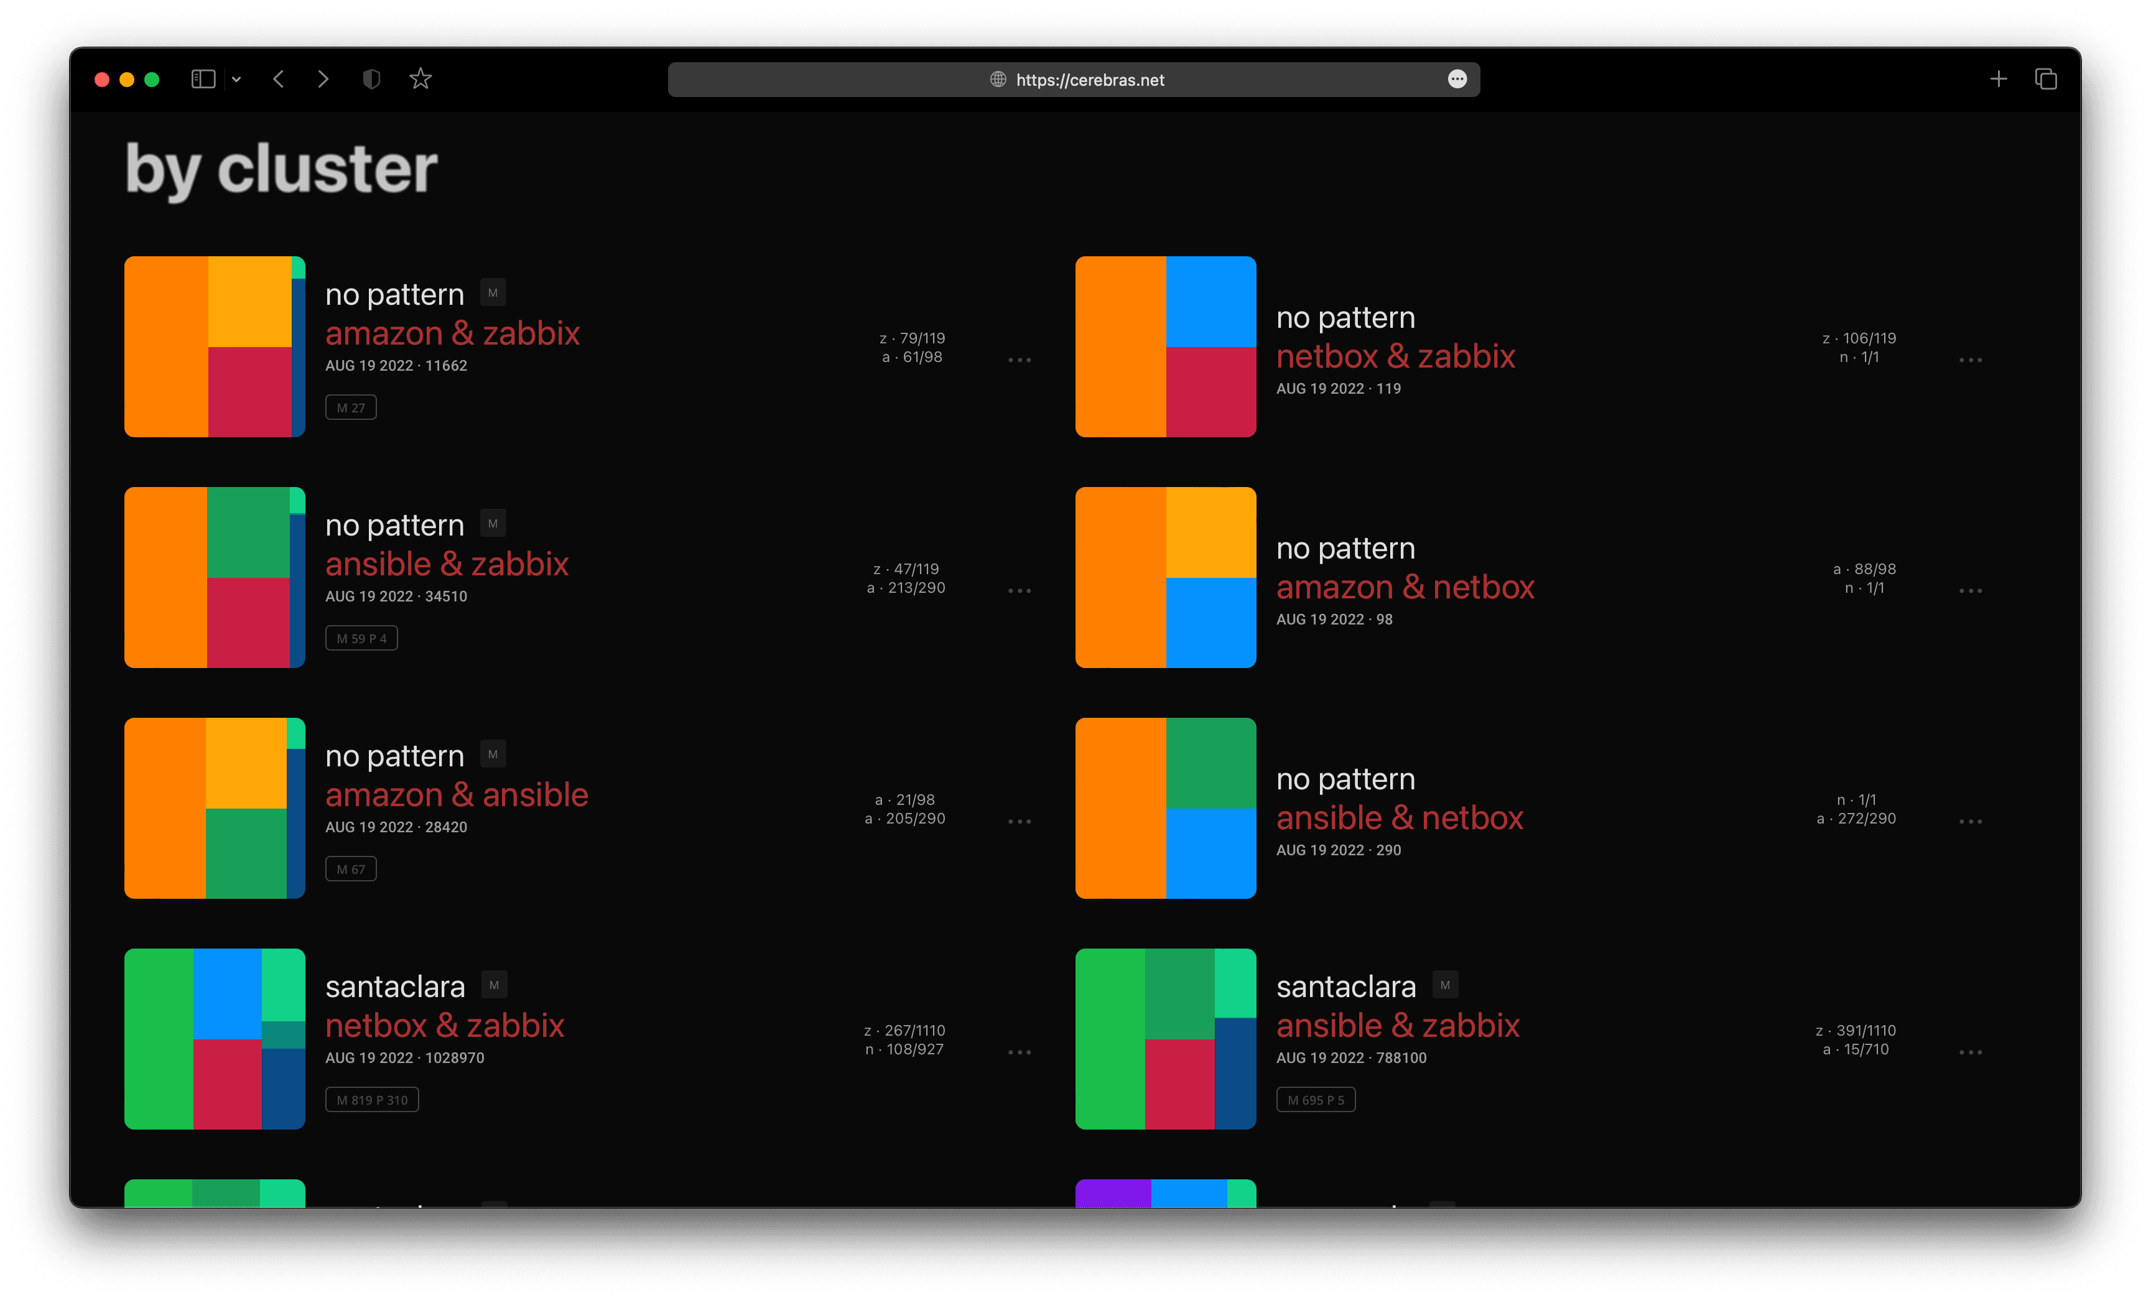Open the privacy shield icon
The height and width of the screenshot is (1300, 2151).
click(x=371, y=80)
